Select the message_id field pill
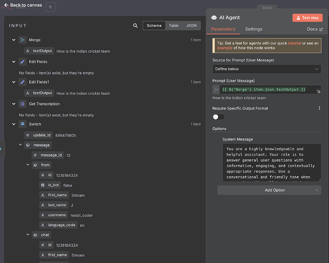 (48, 155)
